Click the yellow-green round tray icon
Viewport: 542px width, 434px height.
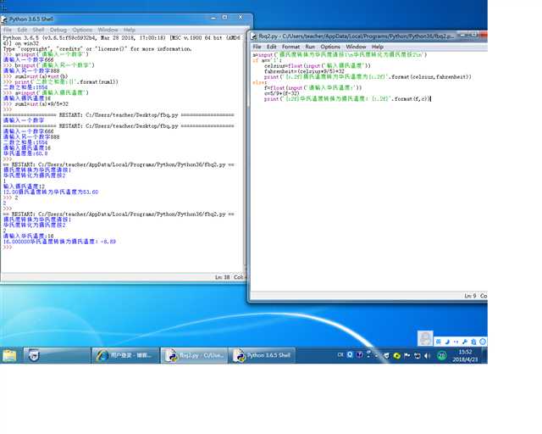(397, 356)
